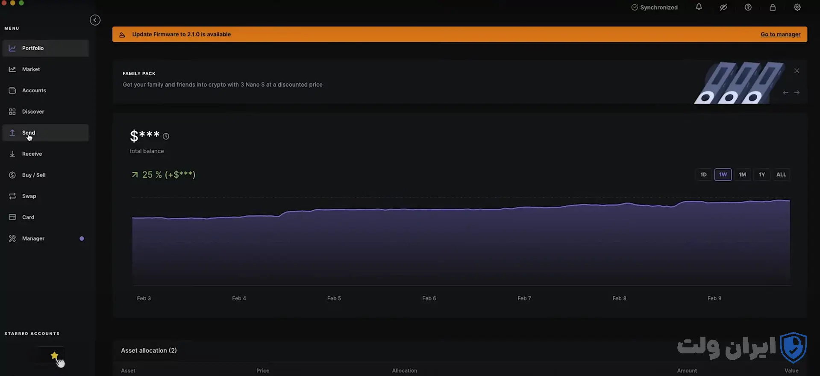Screen dimensions: 820x376
Task: Open the Discover section
Action: click(45, 112)
